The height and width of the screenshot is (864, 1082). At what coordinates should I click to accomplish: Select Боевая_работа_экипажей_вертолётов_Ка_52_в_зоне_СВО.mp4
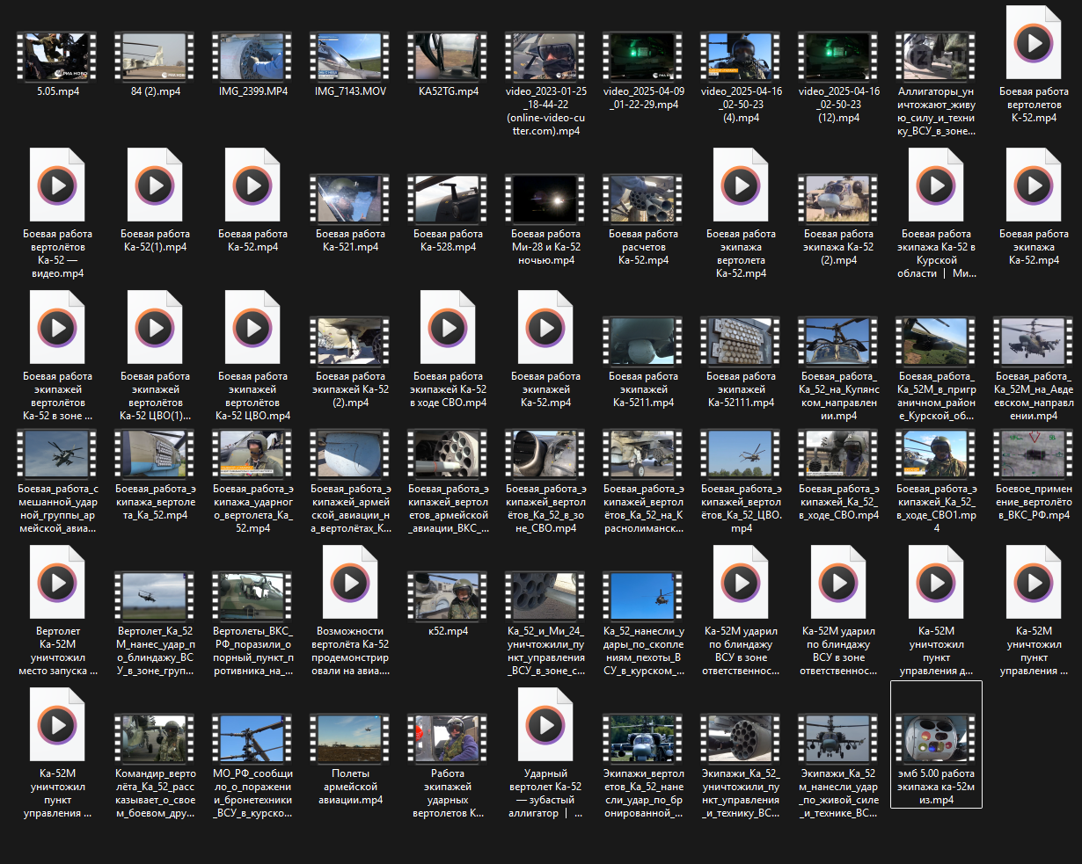(545, 454)
